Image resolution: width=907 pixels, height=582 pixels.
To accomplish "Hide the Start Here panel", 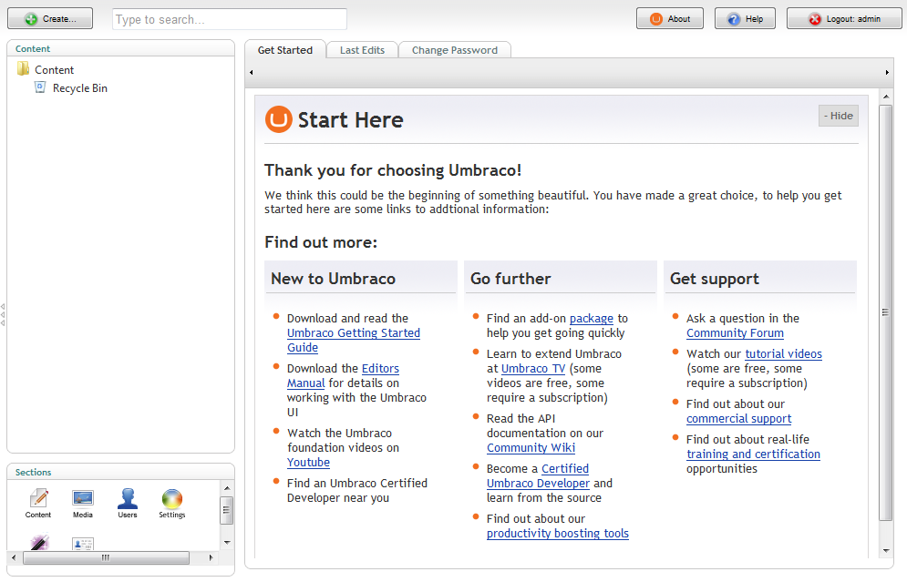I will click(838, 116).
